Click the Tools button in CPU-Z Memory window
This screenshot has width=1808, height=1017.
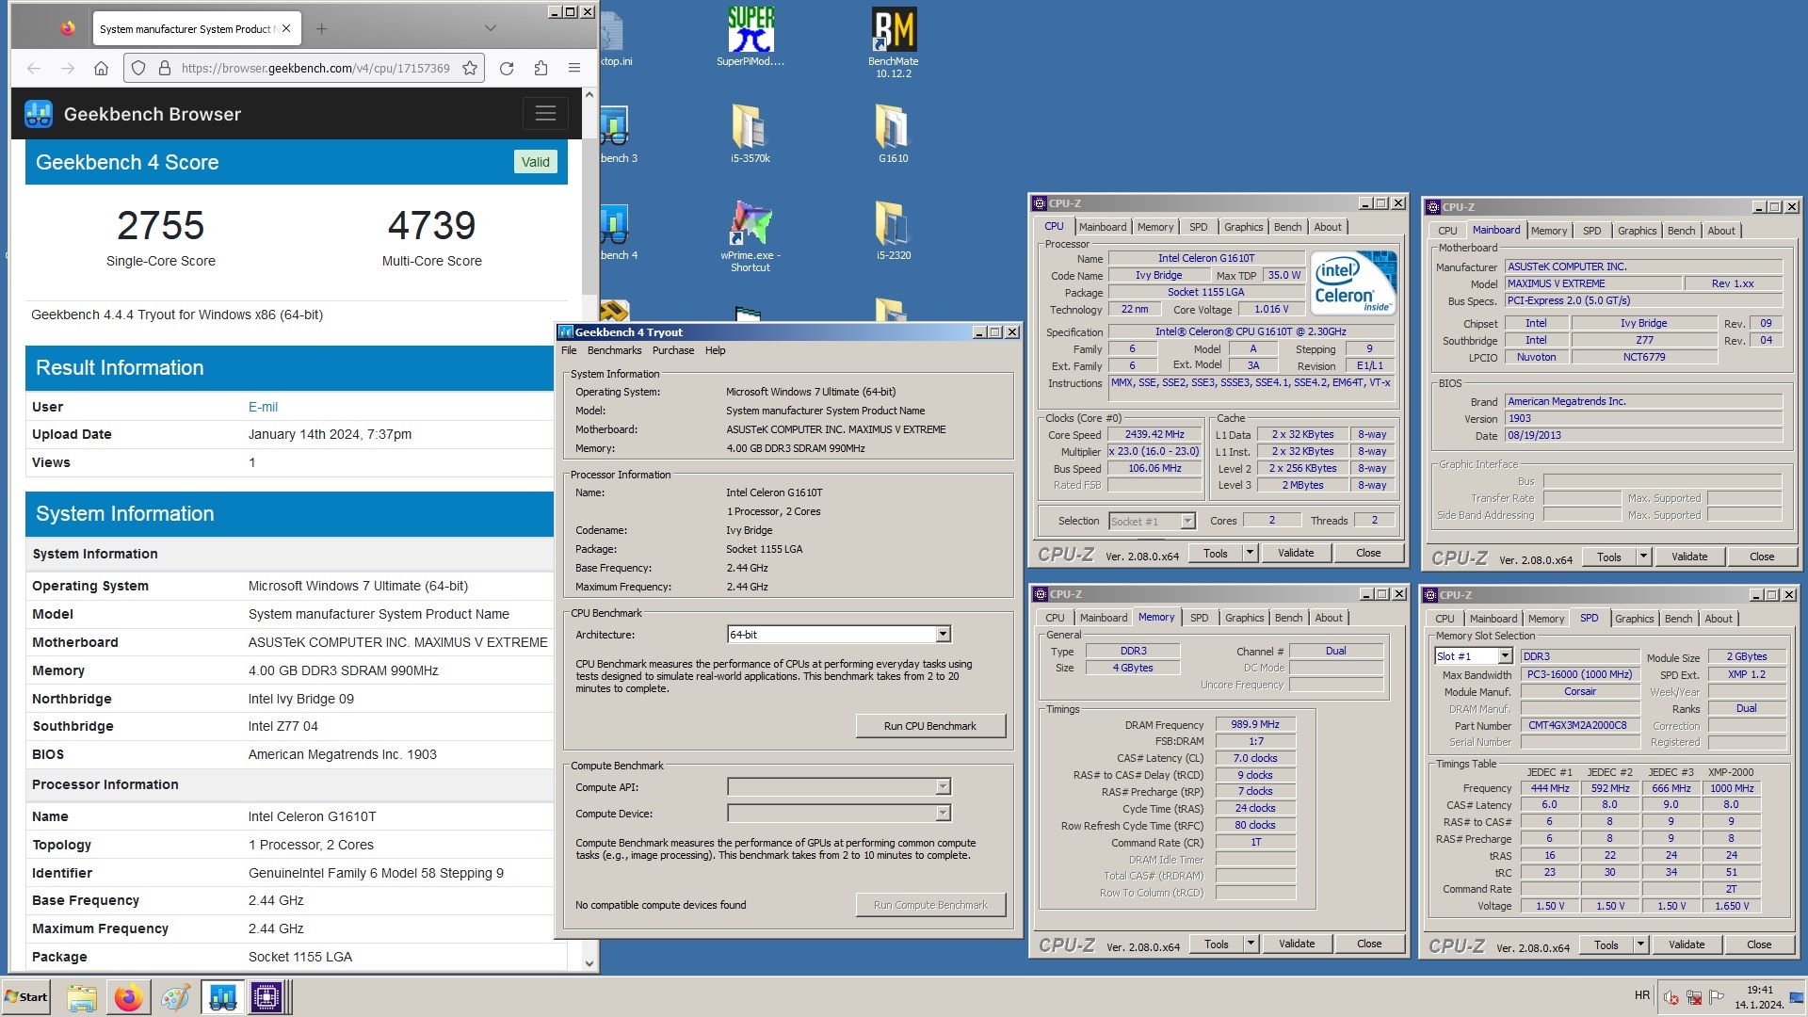[x=1217, y=944]
